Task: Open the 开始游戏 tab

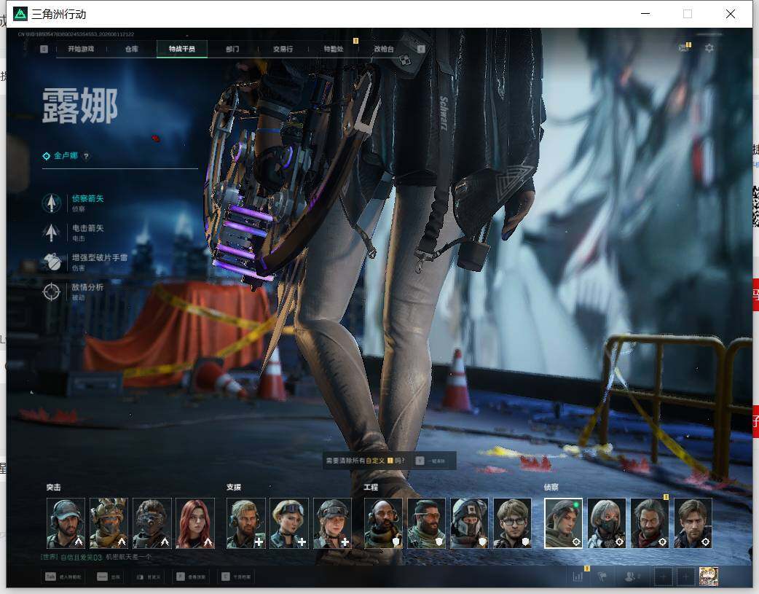Action: tap(81, 49)
